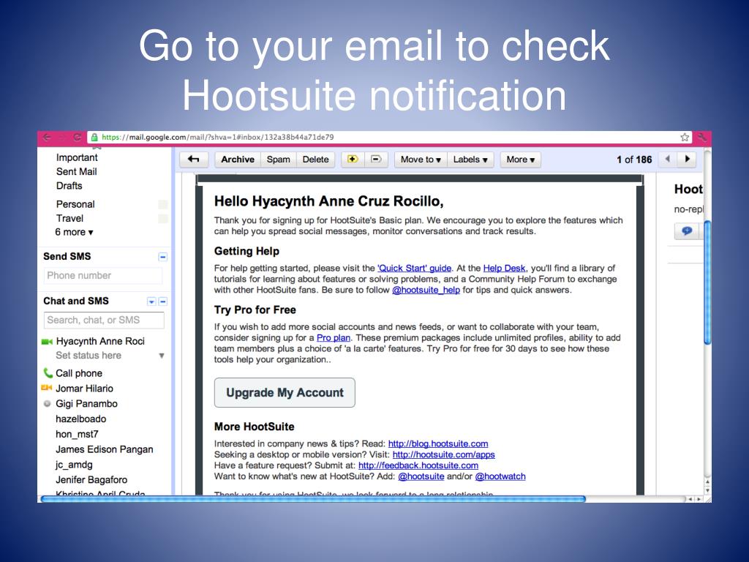Screen dimensions: 749x562
Task: Open the Pro plan link
Action: tap(334, 338)
